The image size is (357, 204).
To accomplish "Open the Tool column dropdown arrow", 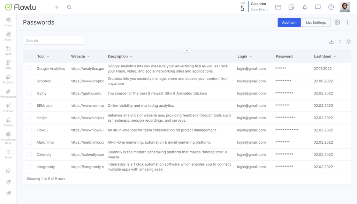I will (x=48, y=56).
